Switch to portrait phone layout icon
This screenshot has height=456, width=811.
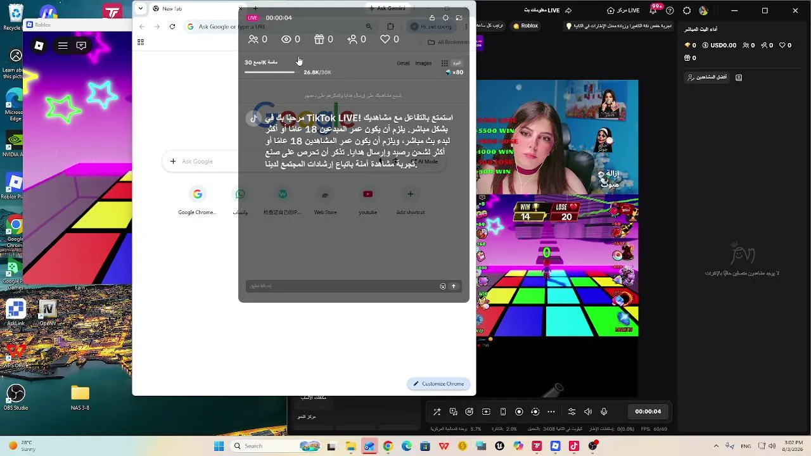coord(503,412)
